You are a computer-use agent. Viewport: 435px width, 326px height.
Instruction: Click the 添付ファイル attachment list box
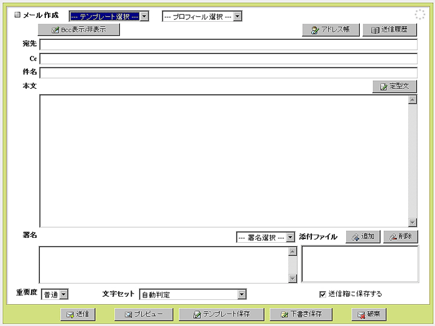(360, 264)
